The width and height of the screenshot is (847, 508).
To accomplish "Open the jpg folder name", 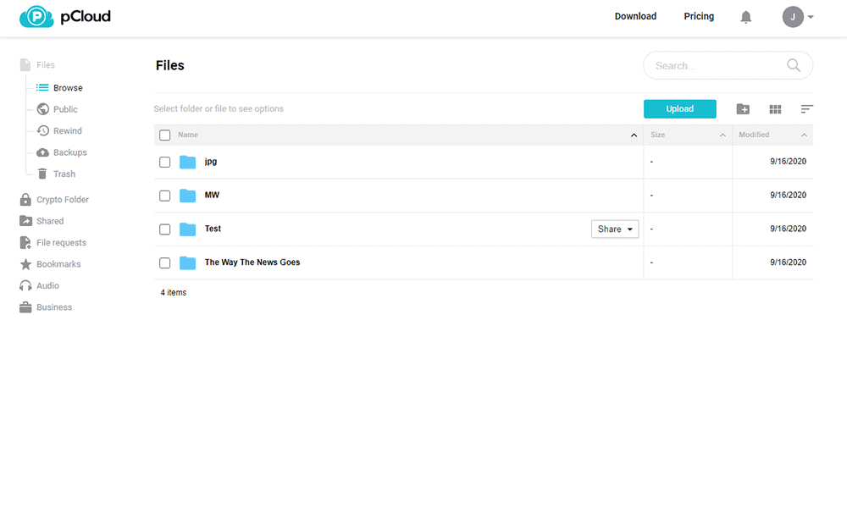I will 211,162.
